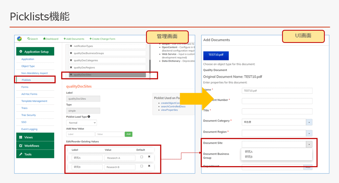
Task: Expand the Document Category dropdown arrow
Action: coord(309,122)
